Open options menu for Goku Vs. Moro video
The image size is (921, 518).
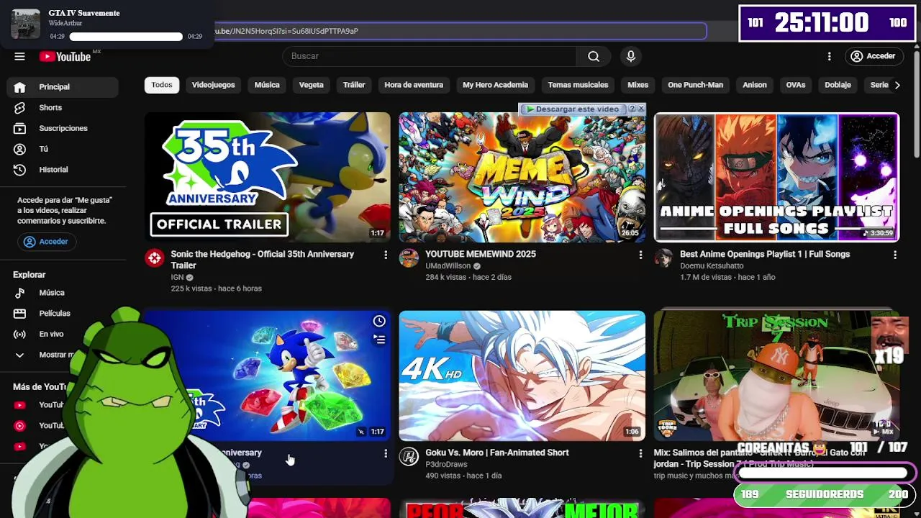pos(640,453)
